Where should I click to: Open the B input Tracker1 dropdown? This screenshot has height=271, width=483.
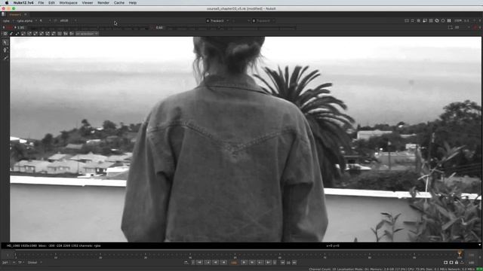[263, 21]
